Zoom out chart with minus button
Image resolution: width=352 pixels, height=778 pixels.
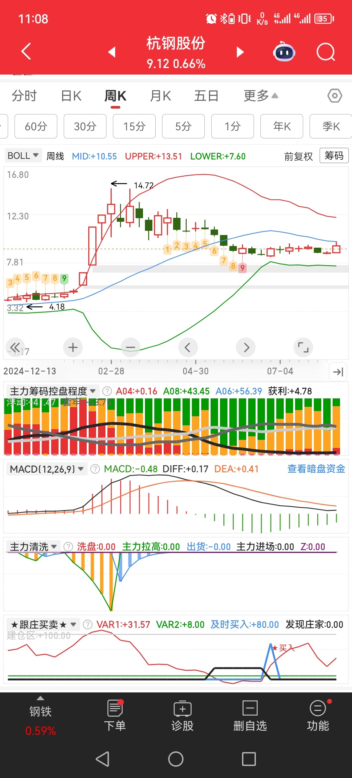coord(130,347)
